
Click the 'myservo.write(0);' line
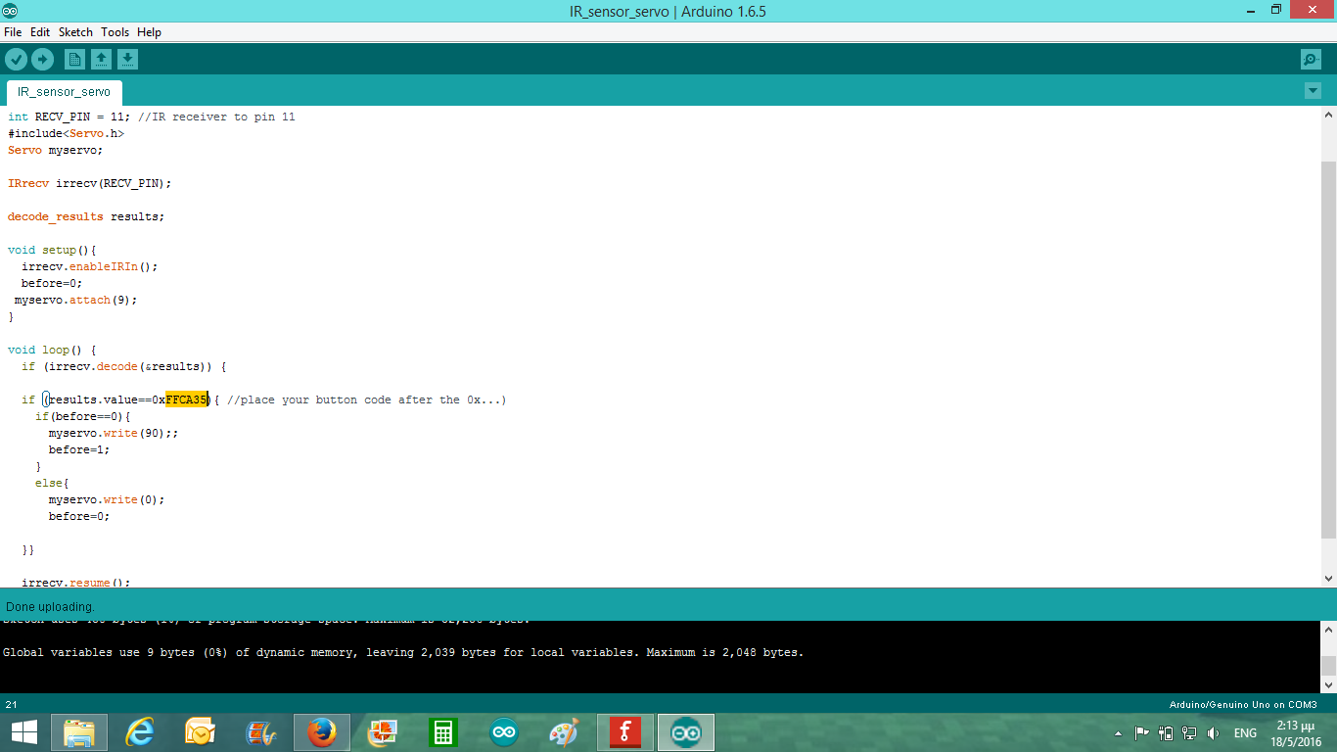(107, 499)
